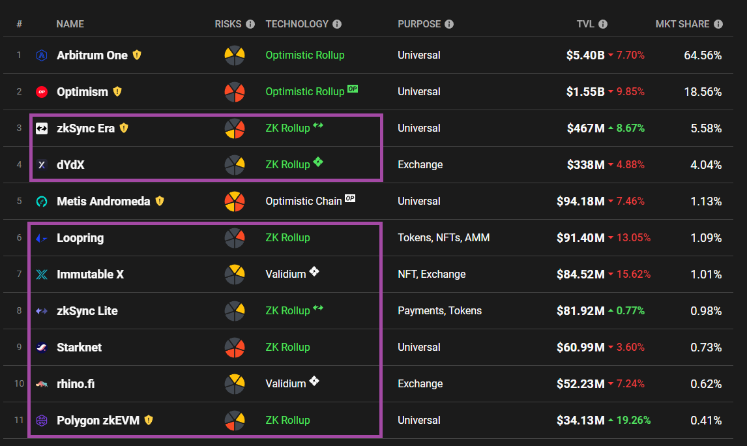Open the zkSync Lite project link
This screenshot has height=446, width=747.
(87, 311)
